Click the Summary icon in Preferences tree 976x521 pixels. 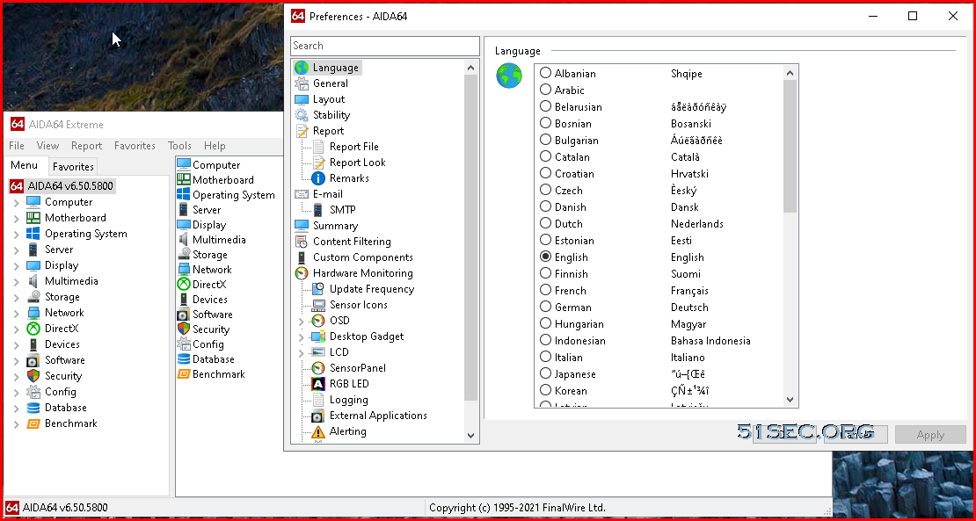(x=302, y=226)
